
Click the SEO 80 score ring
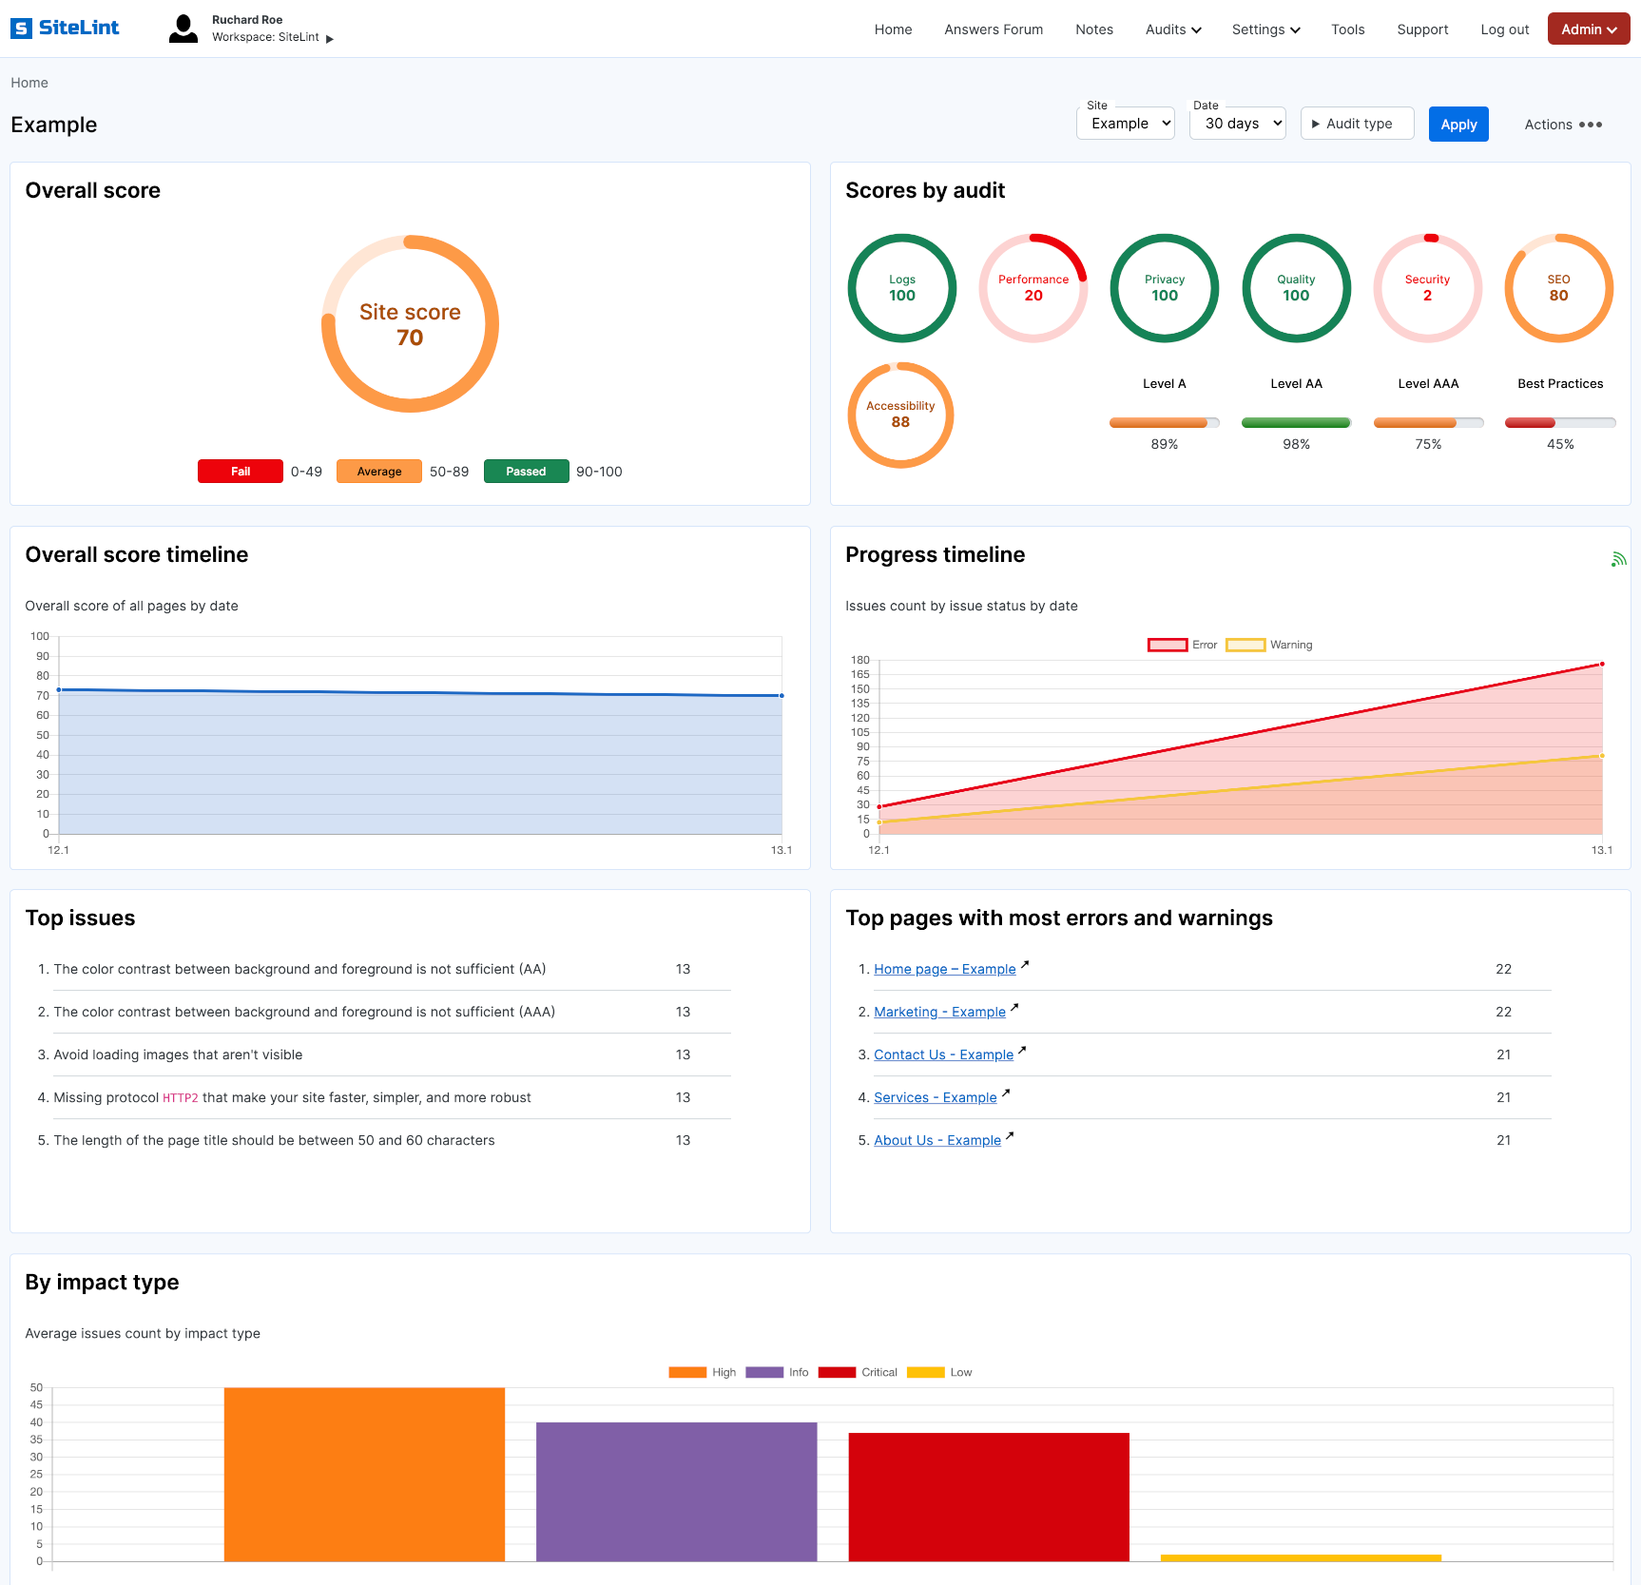tap(1558, 288)
